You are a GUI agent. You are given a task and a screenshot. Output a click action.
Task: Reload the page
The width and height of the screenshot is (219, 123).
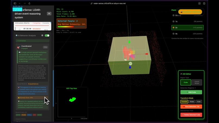click(29, 3)
